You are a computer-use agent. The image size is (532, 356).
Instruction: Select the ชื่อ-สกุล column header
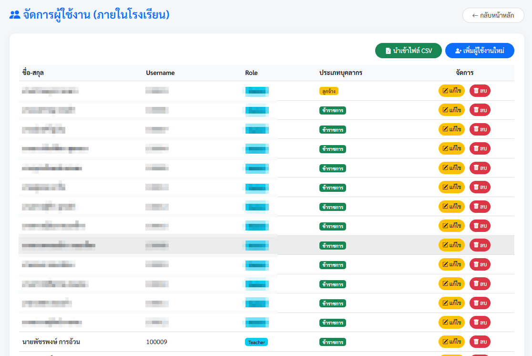[x=33, y=73]
